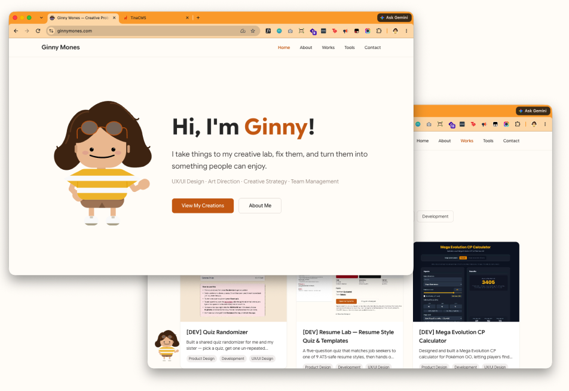Click Ask Gemini in the front window
Viewport: 569px width, 391px height.
(394, 17)
